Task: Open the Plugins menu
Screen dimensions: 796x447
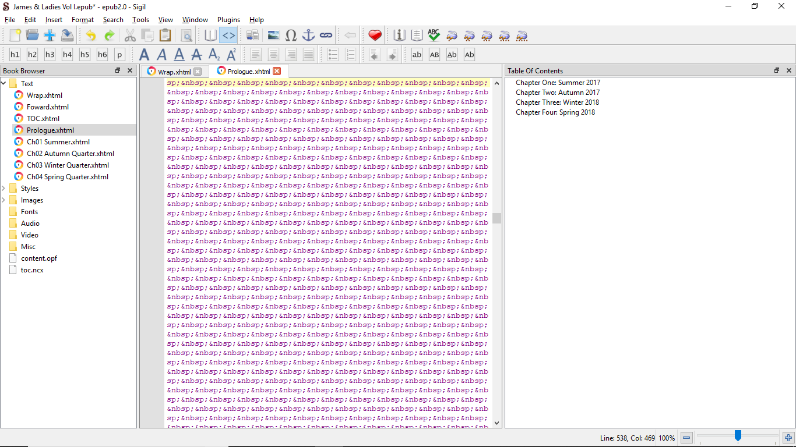Action: pyautogui.click(x=228, y=20)
